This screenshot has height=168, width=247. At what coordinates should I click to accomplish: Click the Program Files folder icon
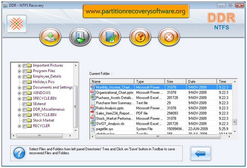29,71
